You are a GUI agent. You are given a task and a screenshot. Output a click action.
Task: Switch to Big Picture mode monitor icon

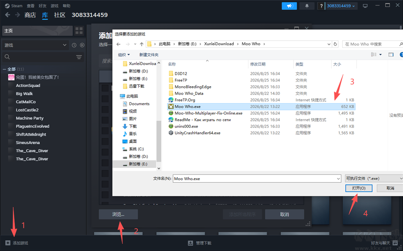point(365,6)
